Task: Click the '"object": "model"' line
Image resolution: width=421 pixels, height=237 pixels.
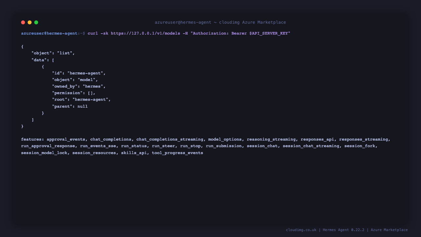Action: coord(75,80)
